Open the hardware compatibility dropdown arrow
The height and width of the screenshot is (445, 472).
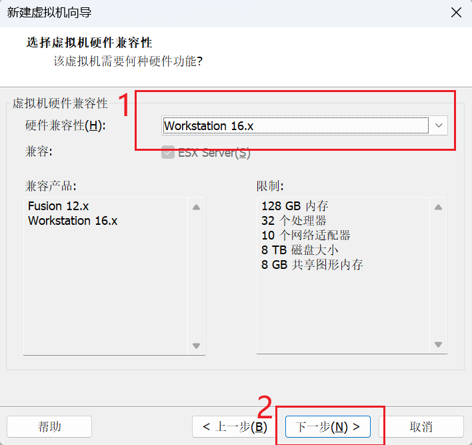[x=439, y=125]
